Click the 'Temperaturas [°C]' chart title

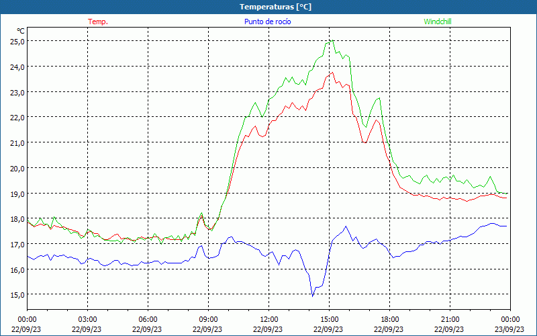(x=275, y=7)
